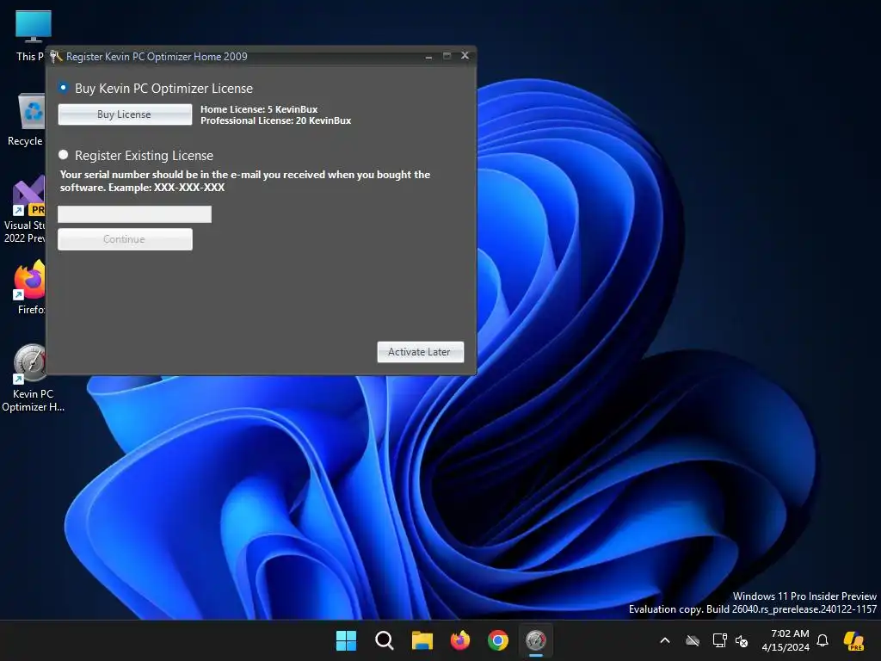Click the Professional License price text

point(276,120)
